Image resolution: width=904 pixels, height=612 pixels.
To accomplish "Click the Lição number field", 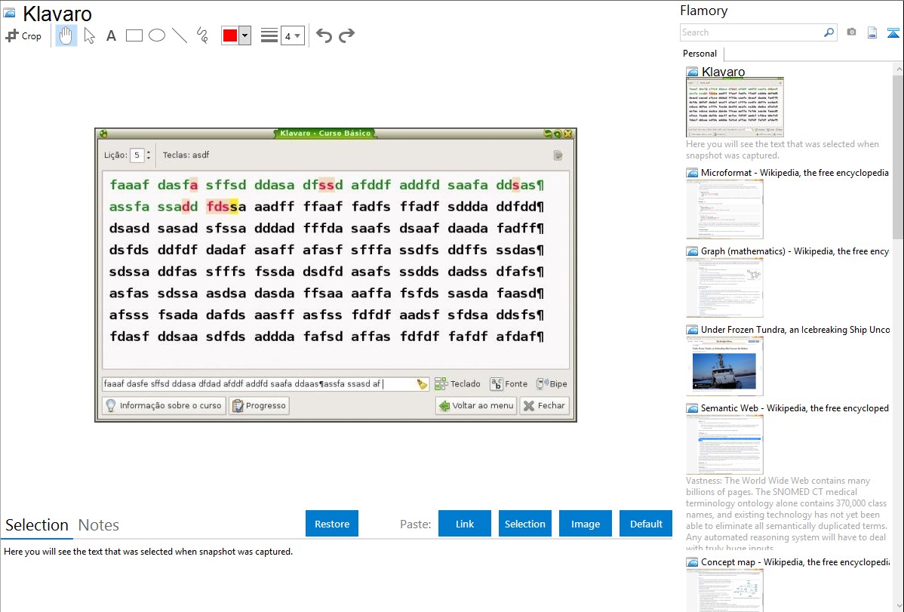I will tap(137, 155).
